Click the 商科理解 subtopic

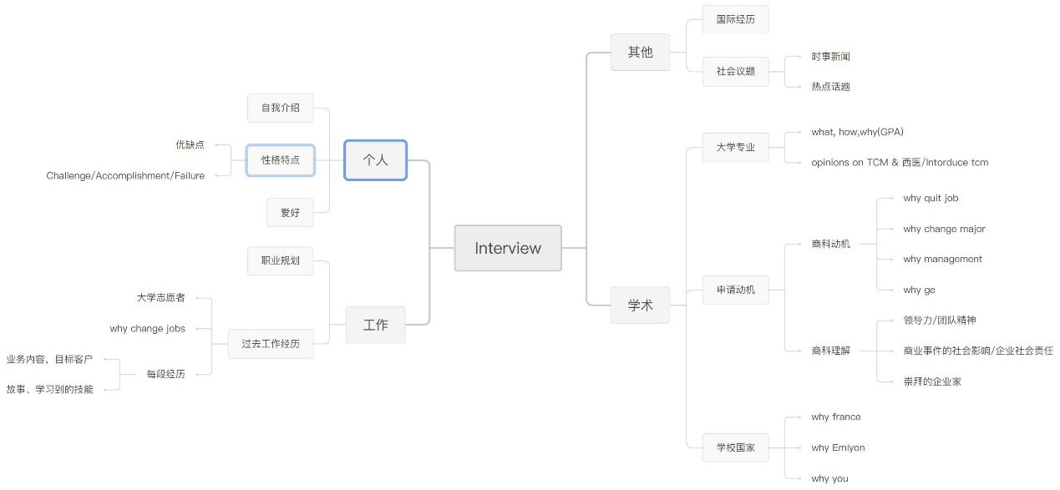click(830, 351)
